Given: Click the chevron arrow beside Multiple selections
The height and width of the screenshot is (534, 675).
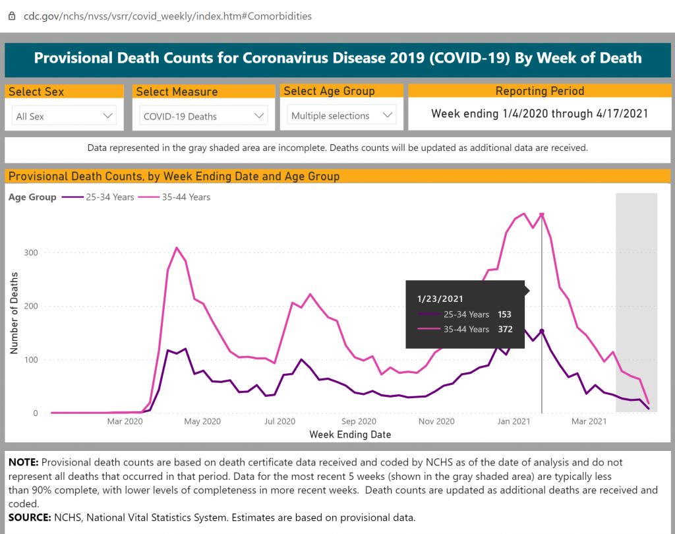Looking at the screenshot, I should pyautogui.click(x=388, y=115).
